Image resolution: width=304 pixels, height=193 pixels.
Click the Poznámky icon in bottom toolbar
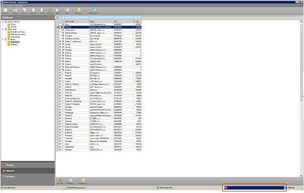click(x=70, y=180)
